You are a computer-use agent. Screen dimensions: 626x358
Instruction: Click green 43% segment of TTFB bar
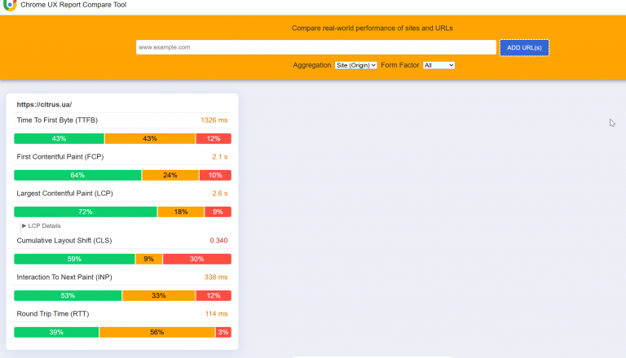click(x=59, y=138)
